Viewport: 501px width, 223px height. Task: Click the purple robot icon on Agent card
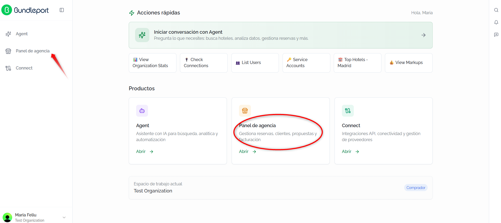point(142,111)
